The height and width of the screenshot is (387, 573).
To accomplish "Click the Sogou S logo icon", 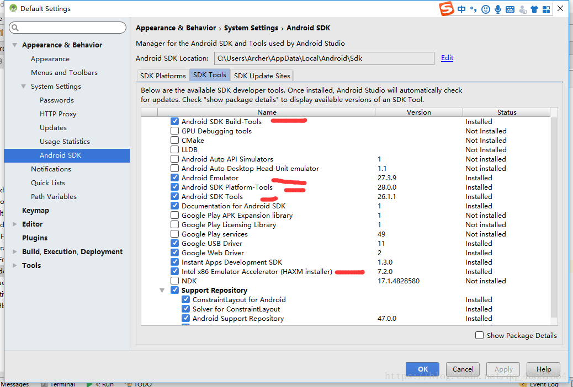I will coord(446,9).
